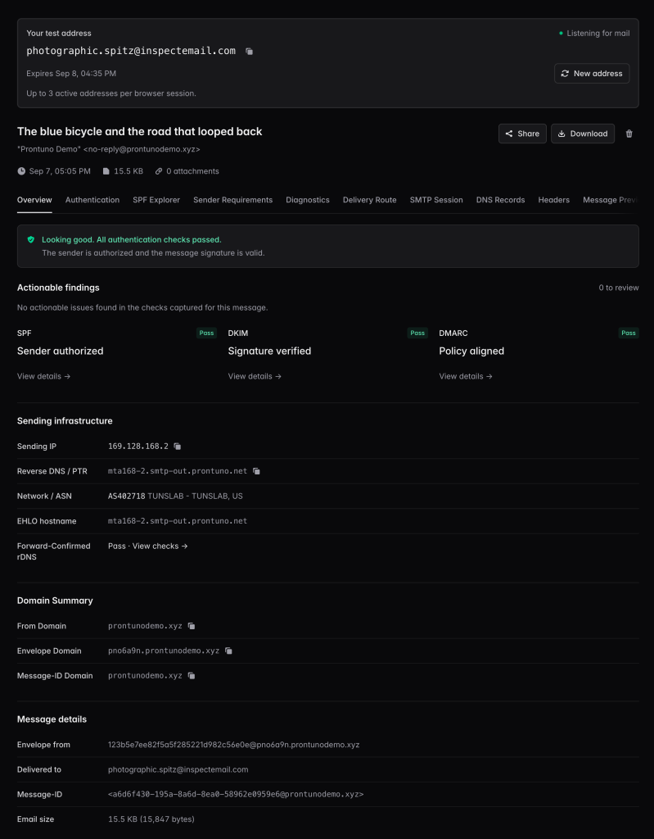Copy the From Domain value
The height and width of the screenshot is (839, 654).
click(192, 626)
